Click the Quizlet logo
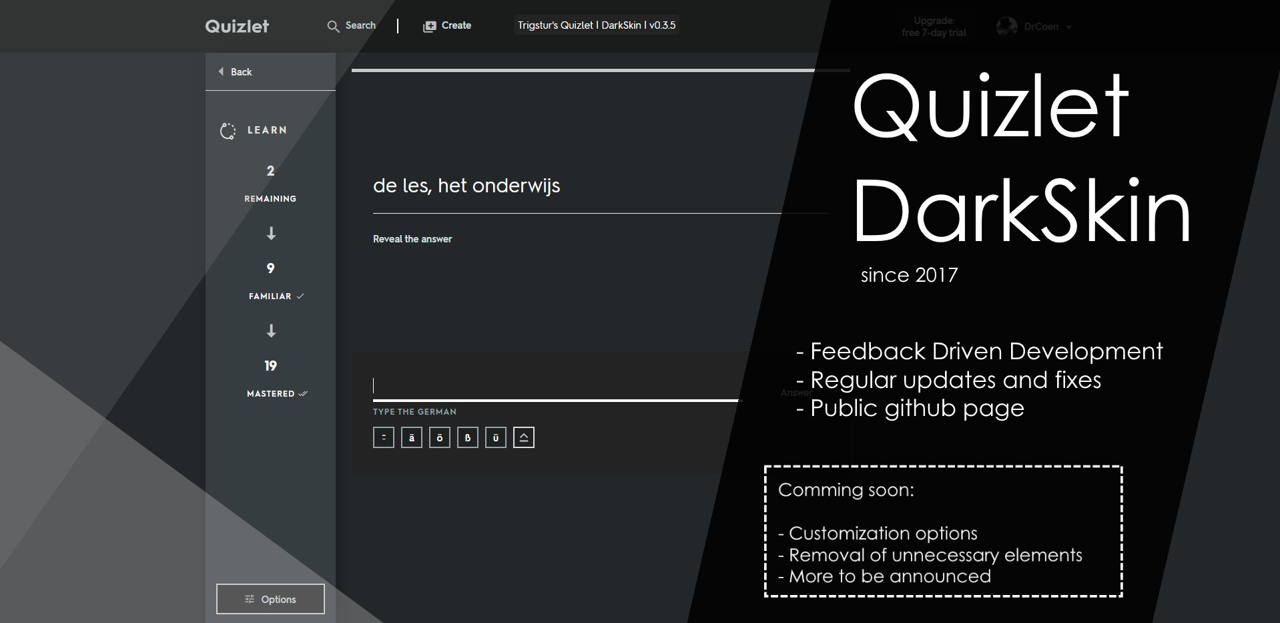The image size is (1280, 623). pos(236,26)
